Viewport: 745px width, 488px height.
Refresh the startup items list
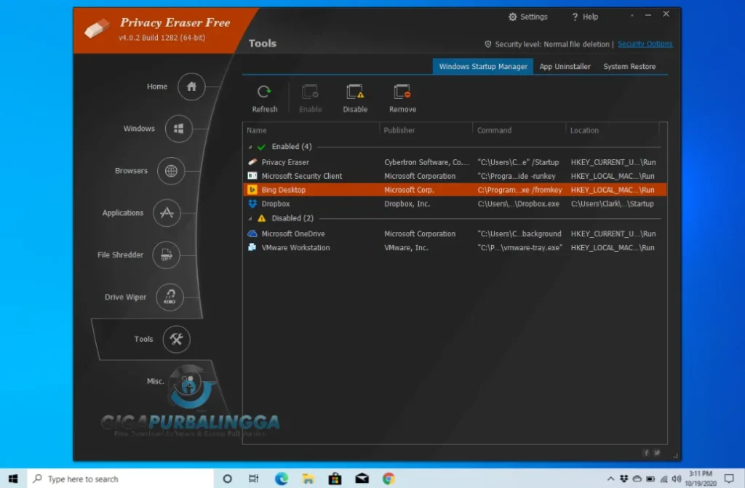264,97
